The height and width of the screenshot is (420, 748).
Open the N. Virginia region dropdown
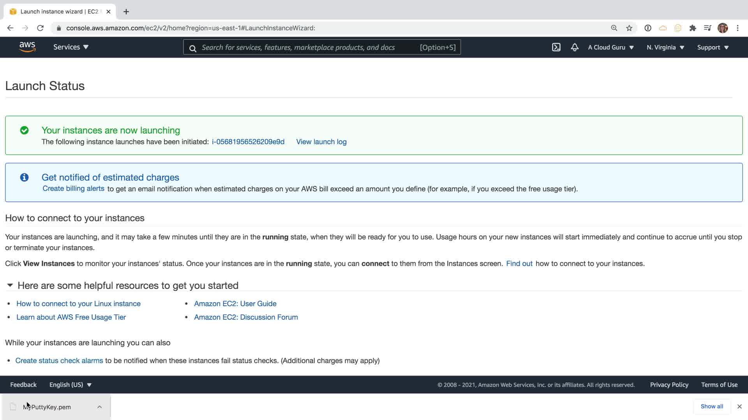665,47
